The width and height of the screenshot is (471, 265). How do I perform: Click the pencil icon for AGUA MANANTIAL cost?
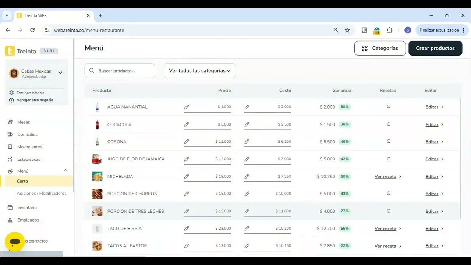coord(247,107)
